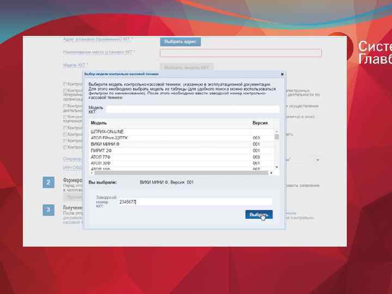Click the 'Вы выбрали:' label
The height and width of the screenshot is (294, 392).
(x=102, y=182)
